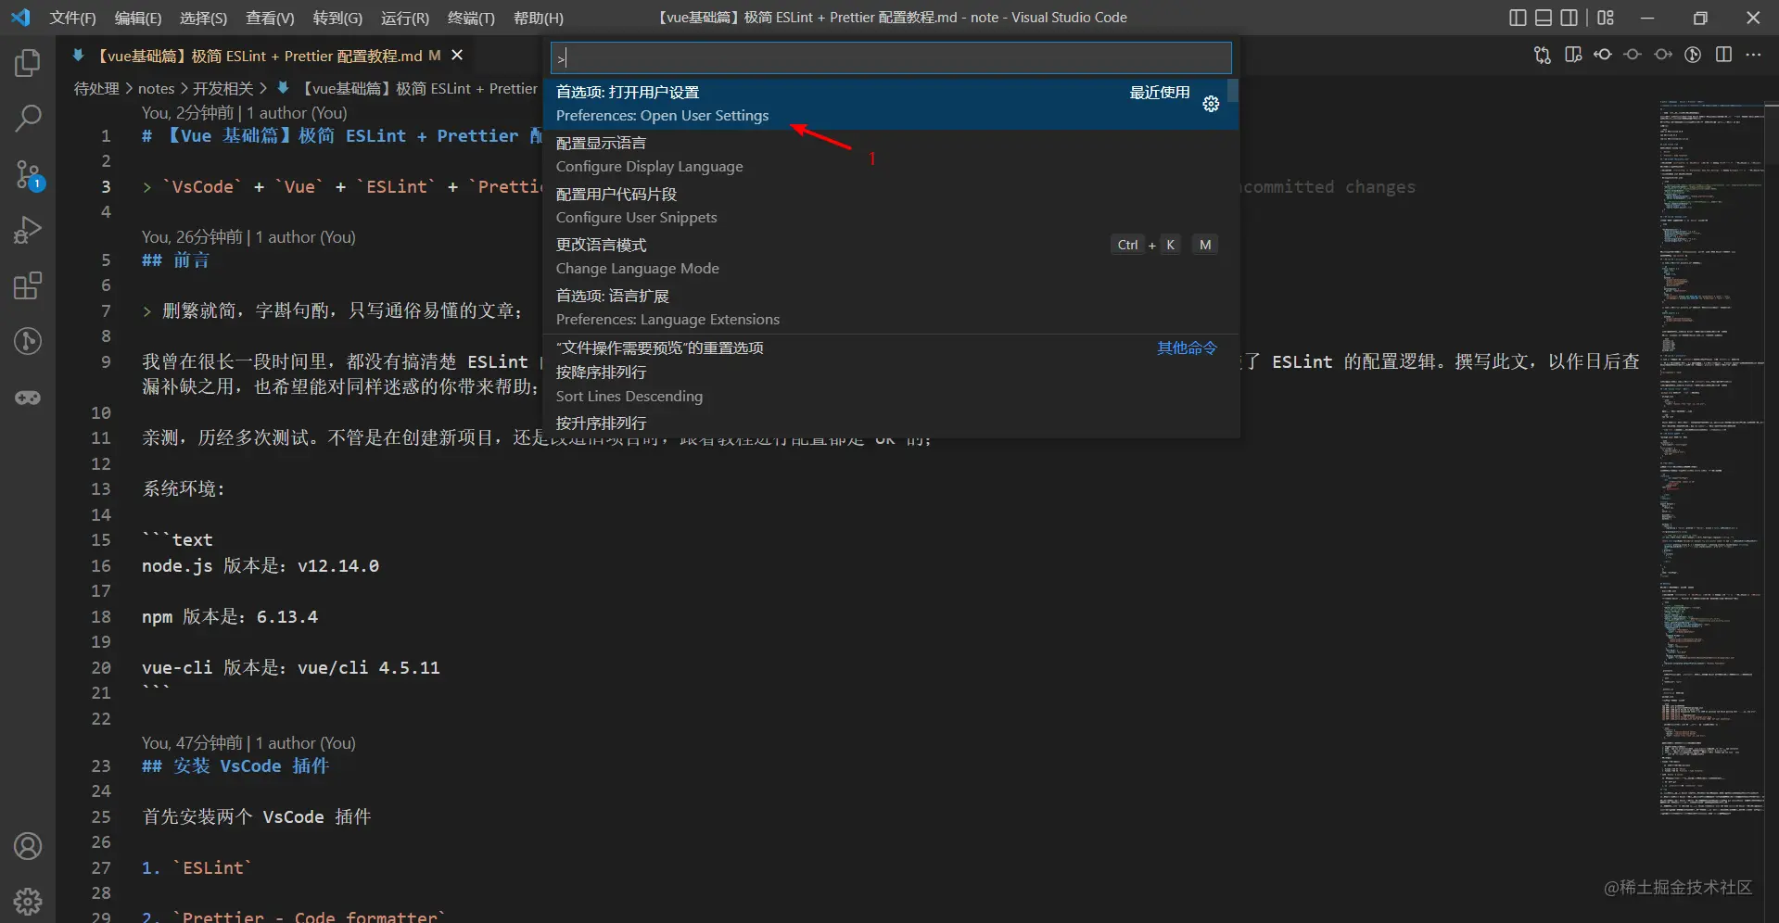
Task: Click the '## 前言' heading text
Action: point(175,259)
